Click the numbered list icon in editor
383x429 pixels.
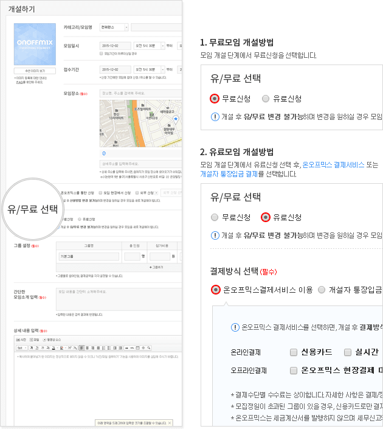pyautogui.click(x=103, y=348)
